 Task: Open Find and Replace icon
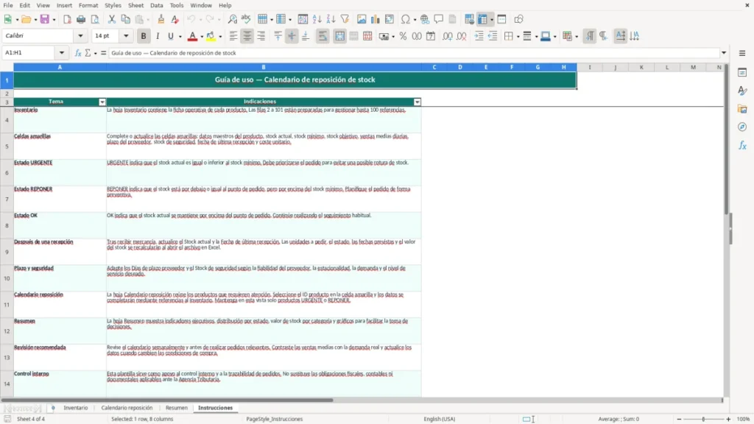point(232,19)
